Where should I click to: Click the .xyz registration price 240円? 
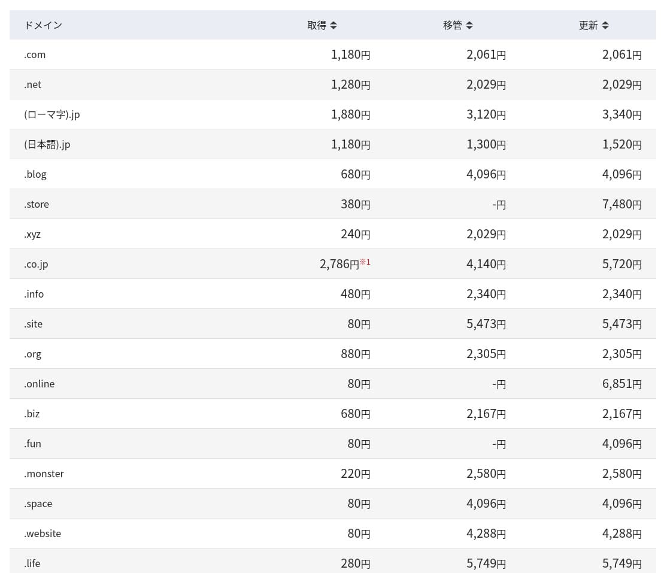click(356, 234)
